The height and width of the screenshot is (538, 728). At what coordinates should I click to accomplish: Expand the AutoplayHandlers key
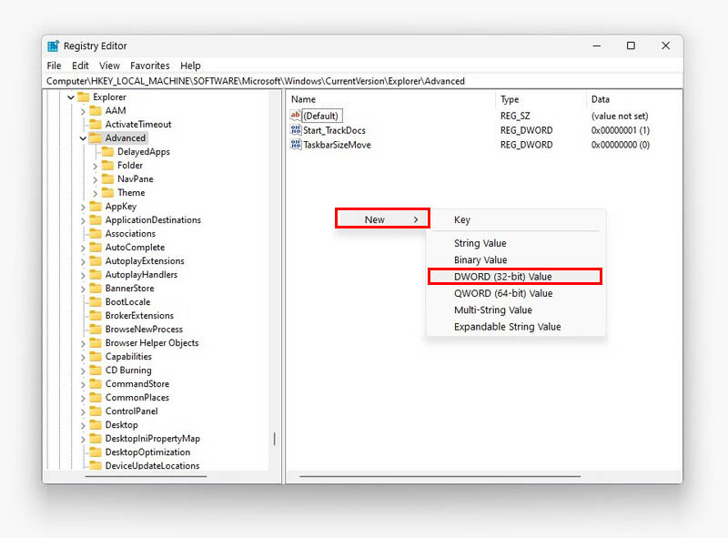(83, 275)
